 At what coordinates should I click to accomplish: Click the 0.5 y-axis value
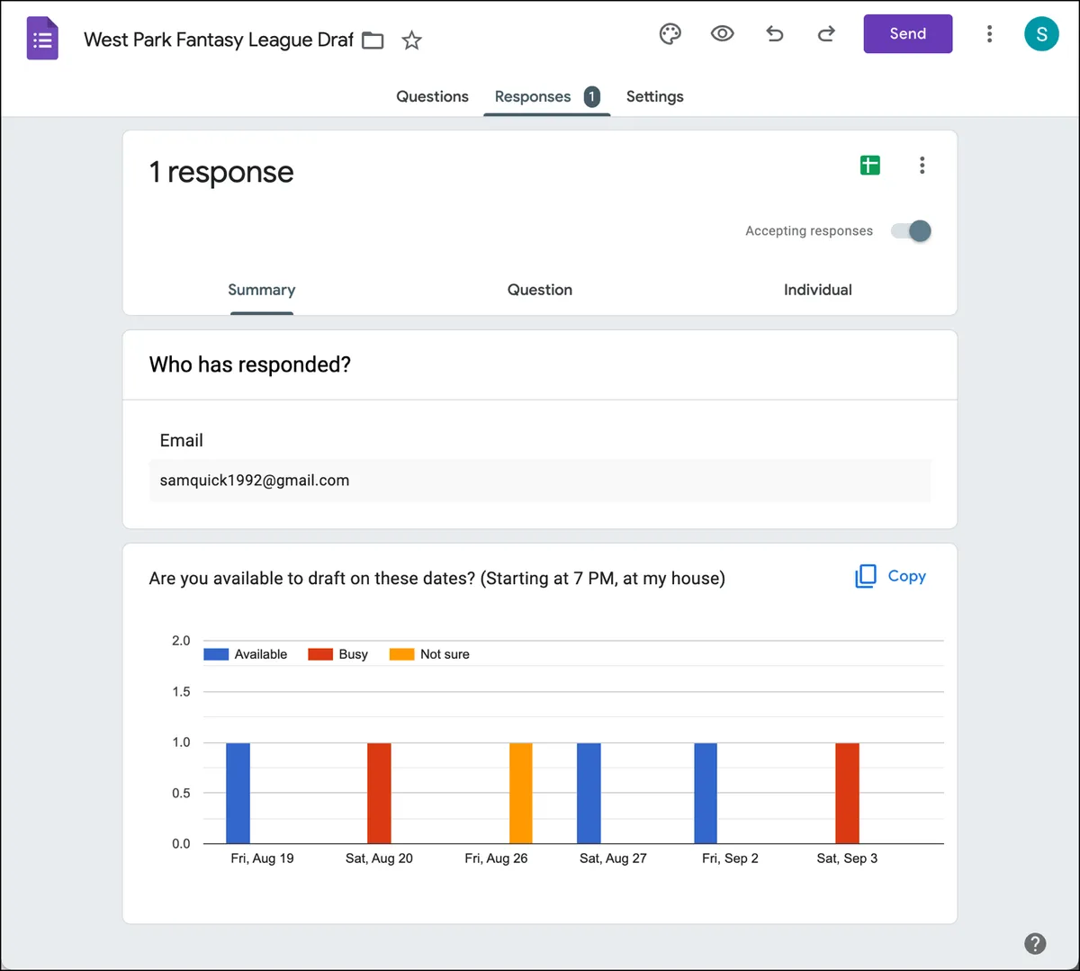[x=181, y=793]
